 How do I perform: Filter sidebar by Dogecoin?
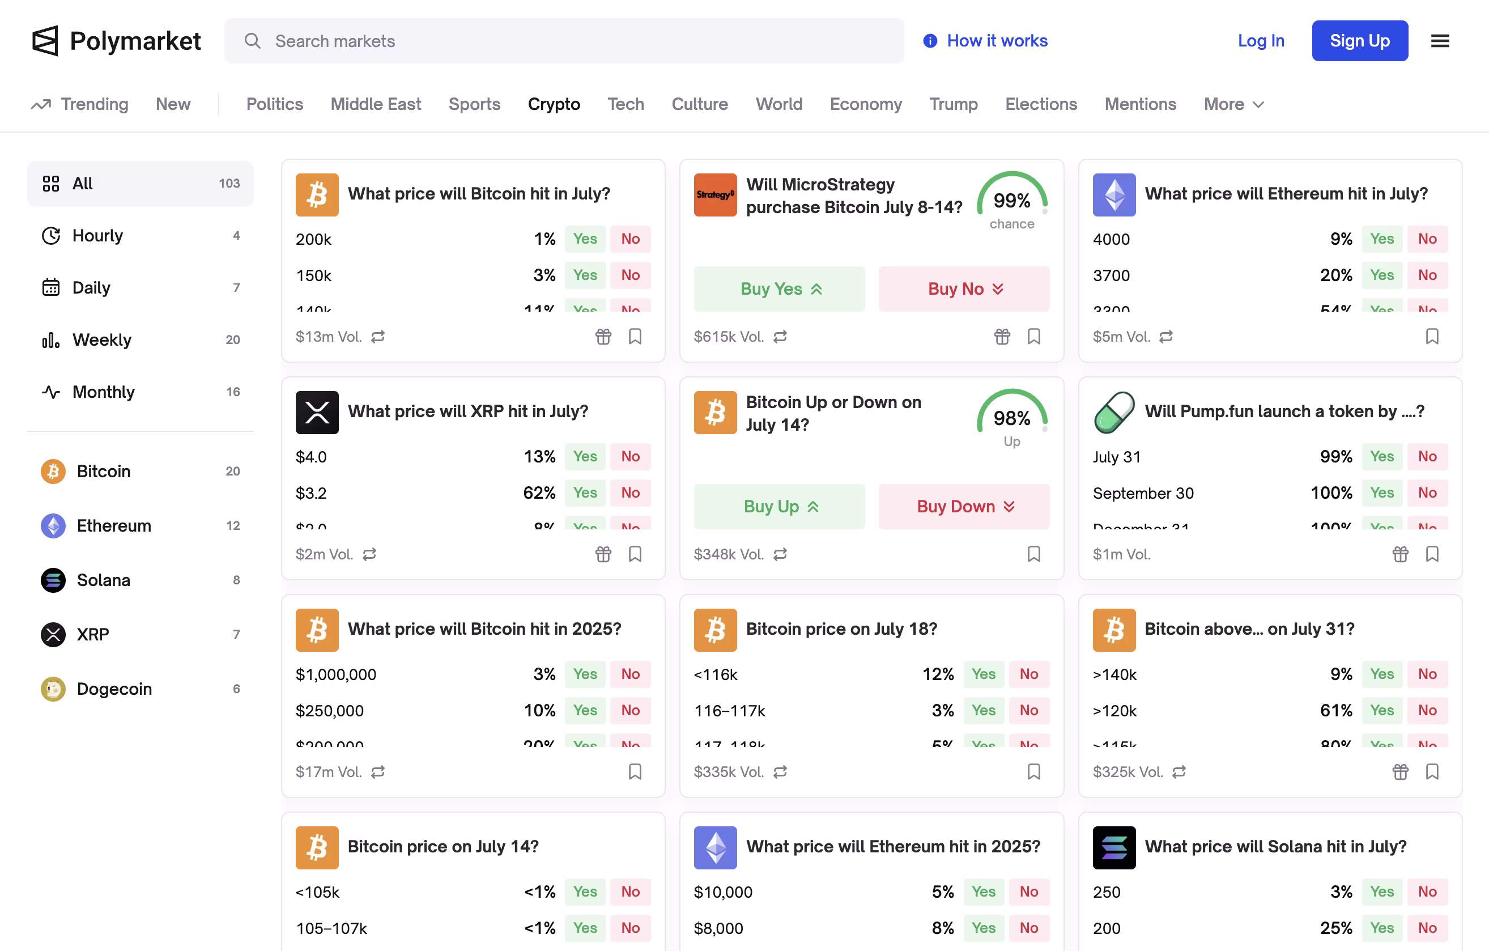[141, 689]
